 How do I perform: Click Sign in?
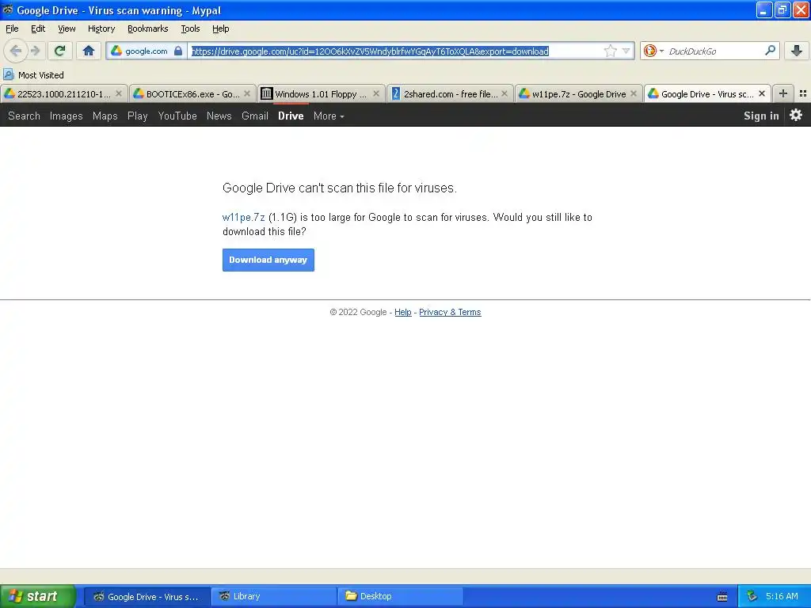(761, 116)
